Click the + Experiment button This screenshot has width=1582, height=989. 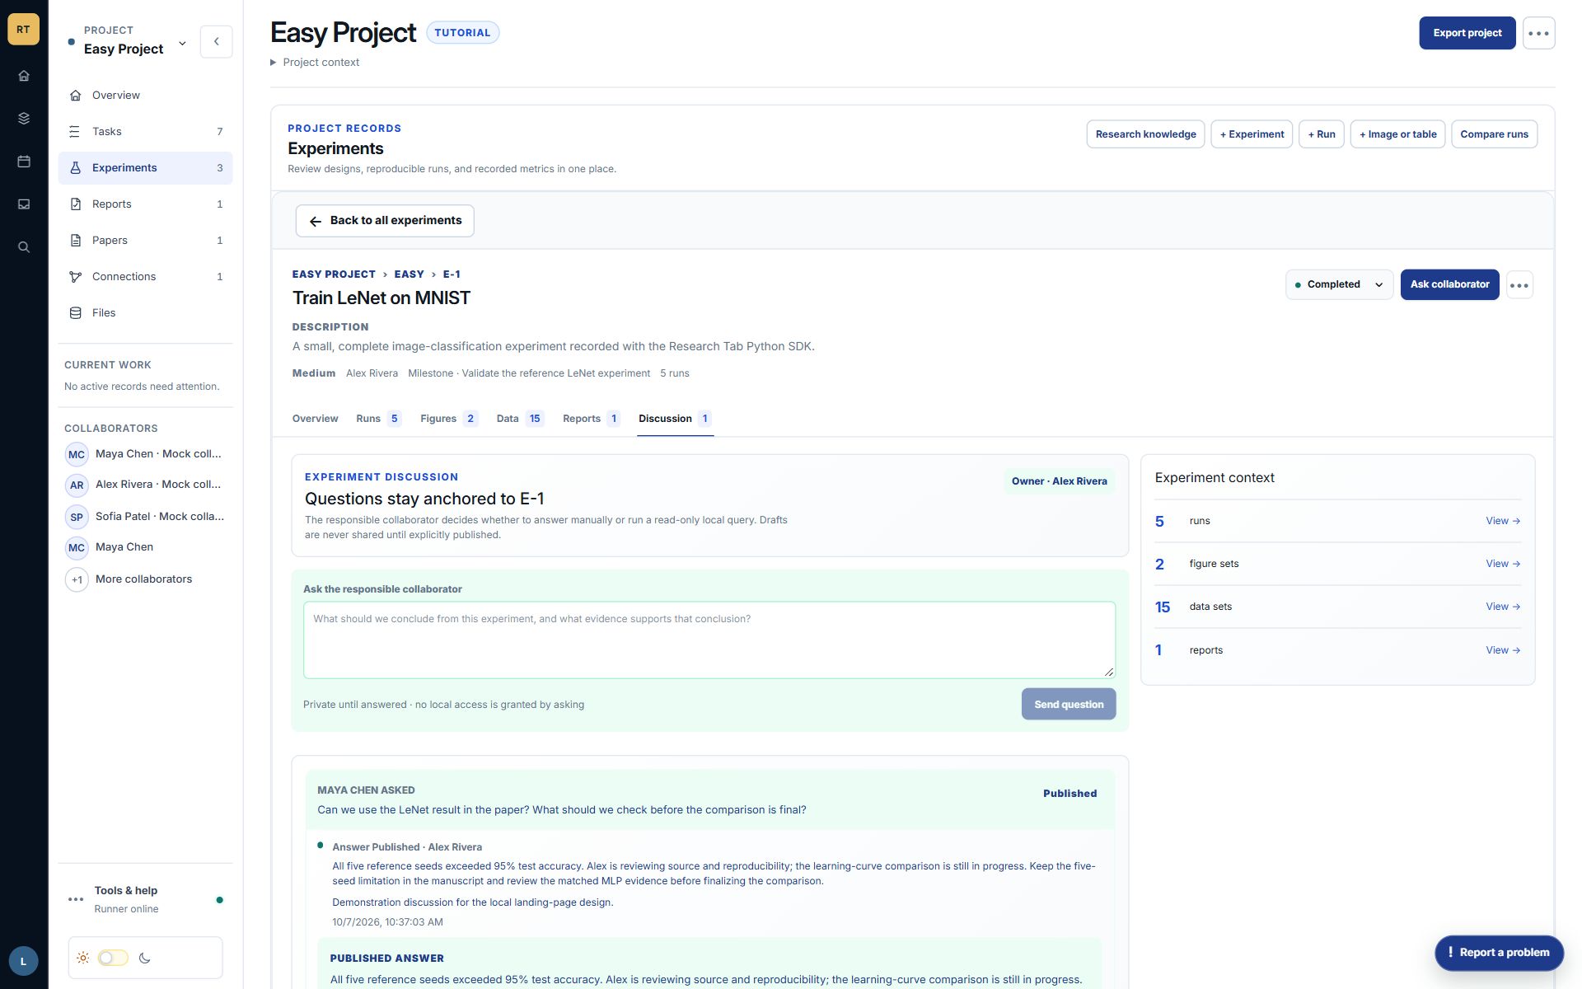click(1252, 134)
